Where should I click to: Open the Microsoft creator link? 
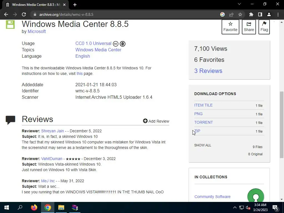[37, 32]
